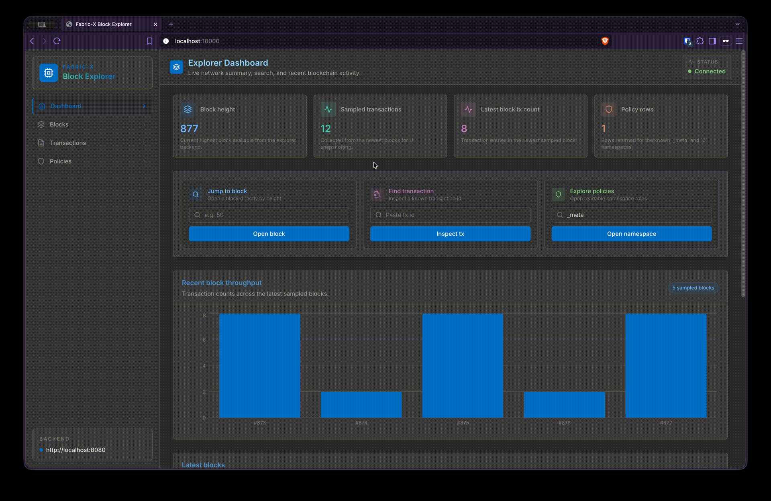Viewport: 771px width, 501px height.
Task: Click the 12 sampled transactions value
Action: coord(326,128)
